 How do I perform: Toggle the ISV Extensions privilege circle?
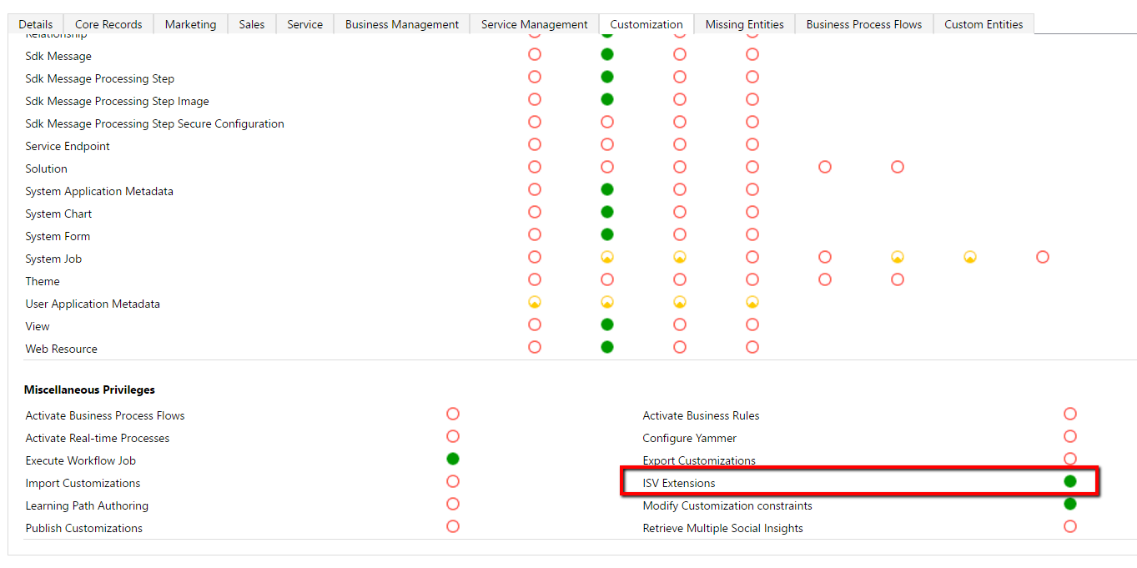pyautogui.click(x=1069, y=482)
